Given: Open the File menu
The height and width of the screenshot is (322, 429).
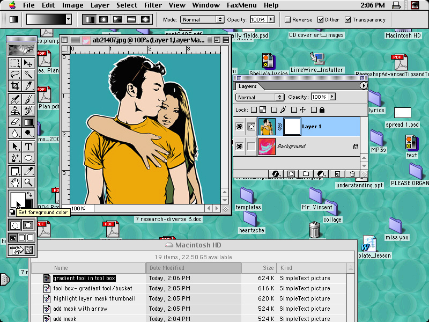Looking at the screenshot, I should (x=29, y=5).
